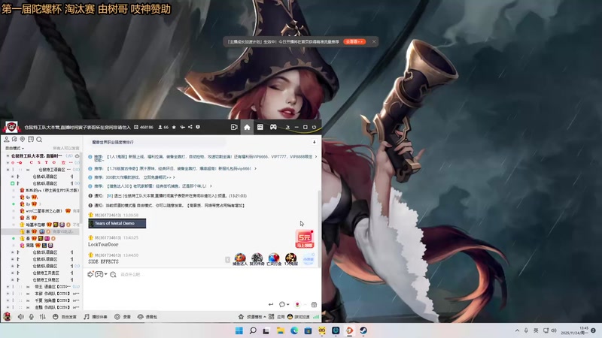
Task: Expand the 仓鼠特工休息区 sub-channel row
Action: coord(13,279)
